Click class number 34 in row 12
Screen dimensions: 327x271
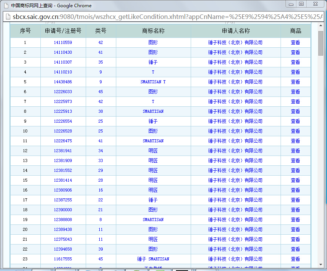pos(100,151)
